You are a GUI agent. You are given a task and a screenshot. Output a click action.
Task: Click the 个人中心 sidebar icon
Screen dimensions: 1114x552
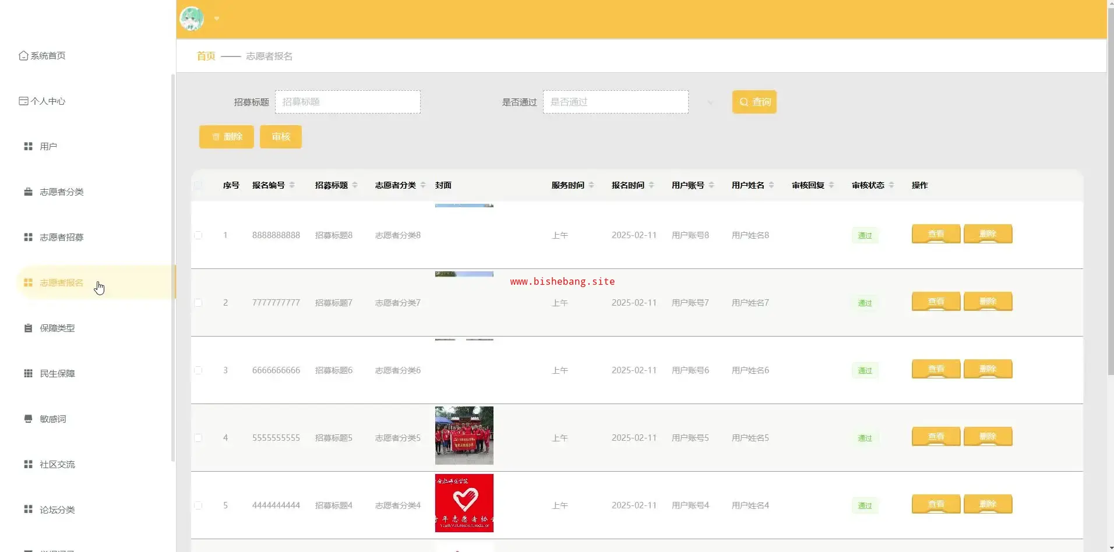[x=23, y=101]
